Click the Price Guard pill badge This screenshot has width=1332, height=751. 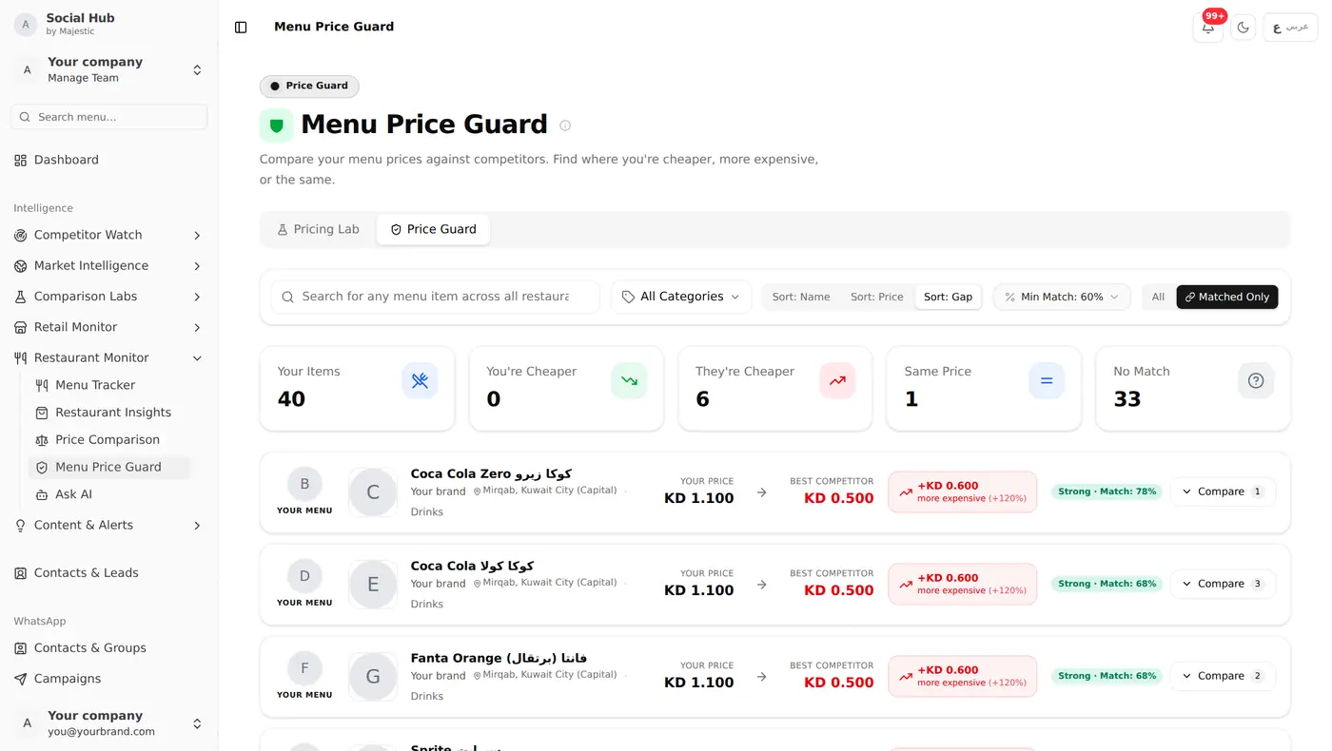pos(309,86)
